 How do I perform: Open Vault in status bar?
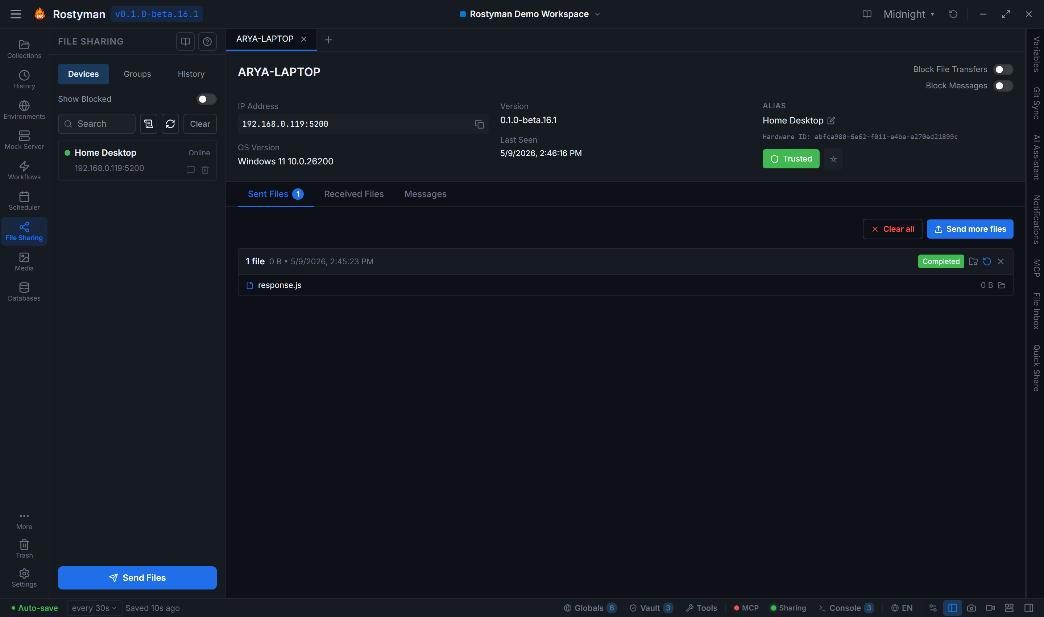(651, 608)
